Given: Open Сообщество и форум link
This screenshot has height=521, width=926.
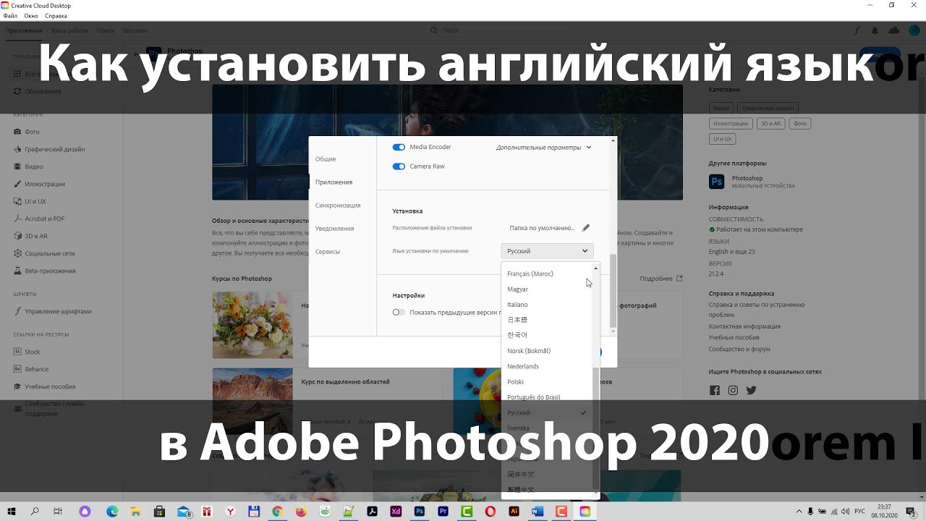Looking at the screenshot, I should coord(739,349).
